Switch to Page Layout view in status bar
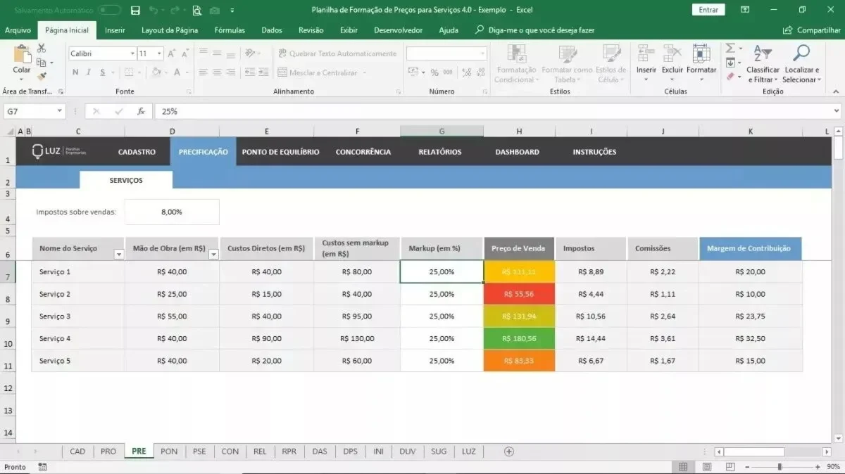845x474 pixels. [706, 467]
